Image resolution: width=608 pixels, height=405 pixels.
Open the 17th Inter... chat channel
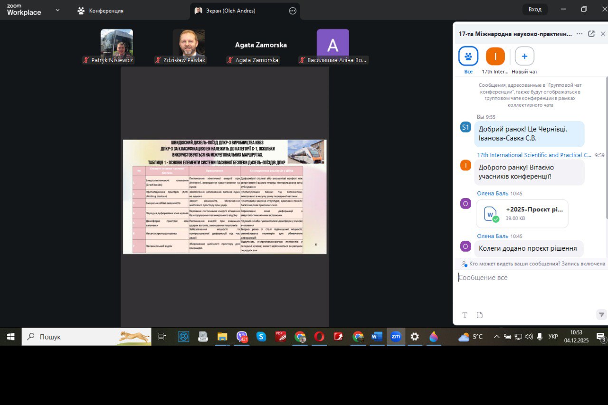click(495, 56)
